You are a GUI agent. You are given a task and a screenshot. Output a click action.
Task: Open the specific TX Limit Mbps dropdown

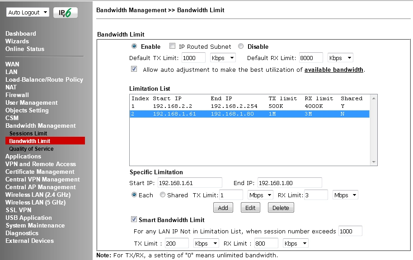(260, 195)
